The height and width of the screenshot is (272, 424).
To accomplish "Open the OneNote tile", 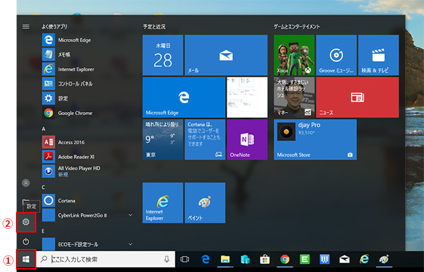I will click(x=247, y=140).
